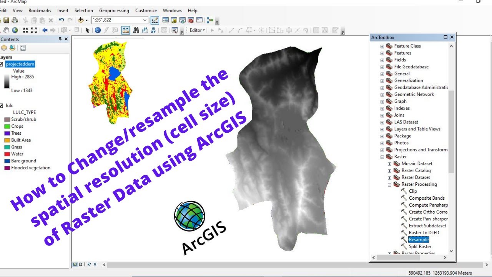Viewport: 492px width, 277px height.
Task: Click the ArcToolbox vertical scrollbar
Action: 451,132
